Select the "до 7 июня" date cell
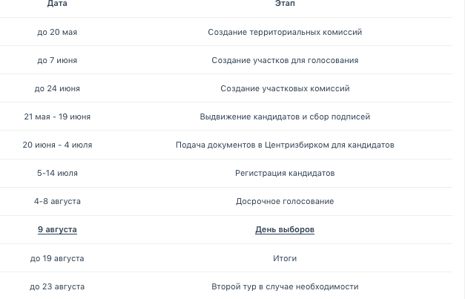This screenshot has height=299, width=465. coord(57,61)
